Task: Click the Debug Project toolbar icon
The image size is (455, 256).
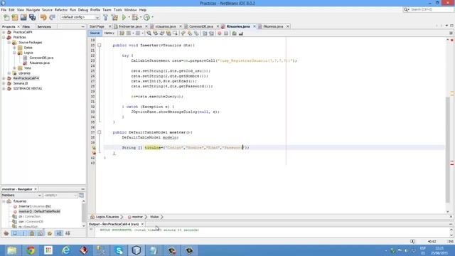Action: point(135,17)
